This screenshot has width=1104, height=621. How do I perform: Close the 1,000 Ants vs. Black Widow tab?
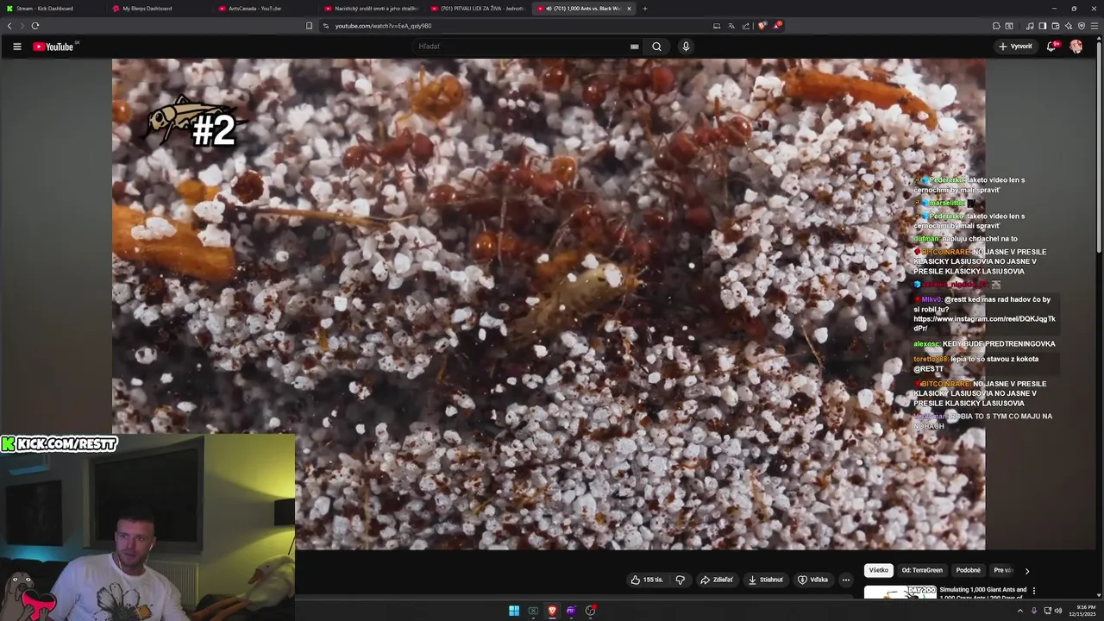629,9
